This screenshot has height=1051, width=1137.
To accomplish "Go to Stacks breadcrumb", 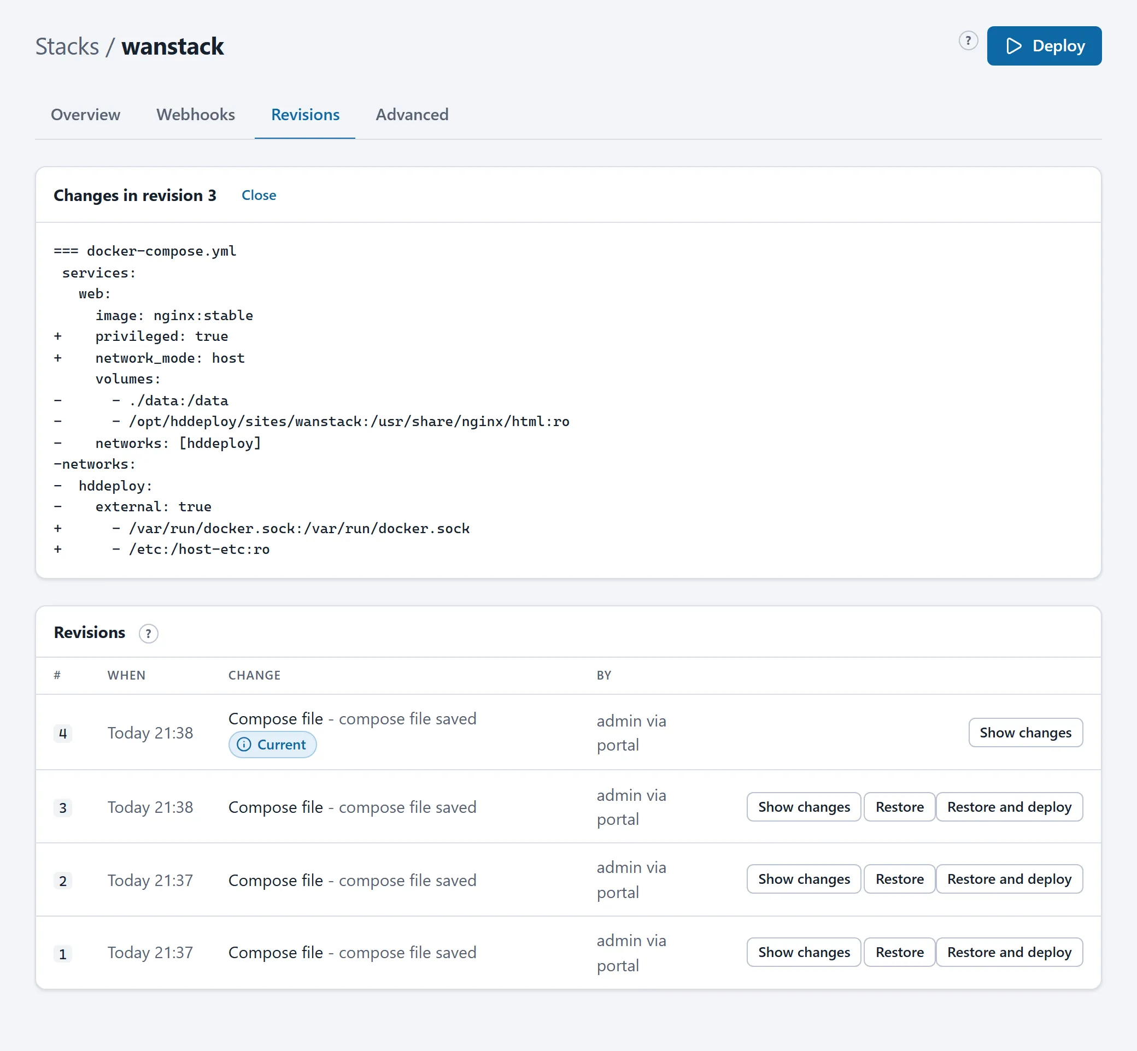I will (x=67, y=46).
